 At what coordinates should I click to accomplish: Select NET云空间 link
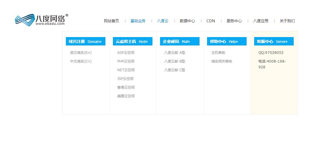click(x=126, y=70)
